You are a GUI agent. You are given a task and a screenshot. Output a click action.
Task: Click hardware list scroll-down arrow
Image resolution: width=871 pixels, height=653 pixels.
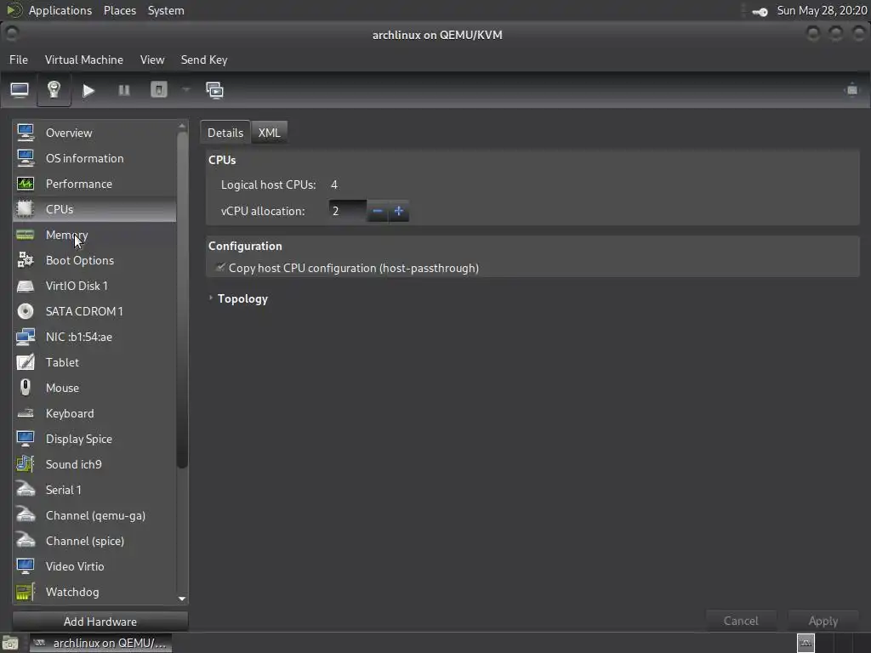point(182,599)
